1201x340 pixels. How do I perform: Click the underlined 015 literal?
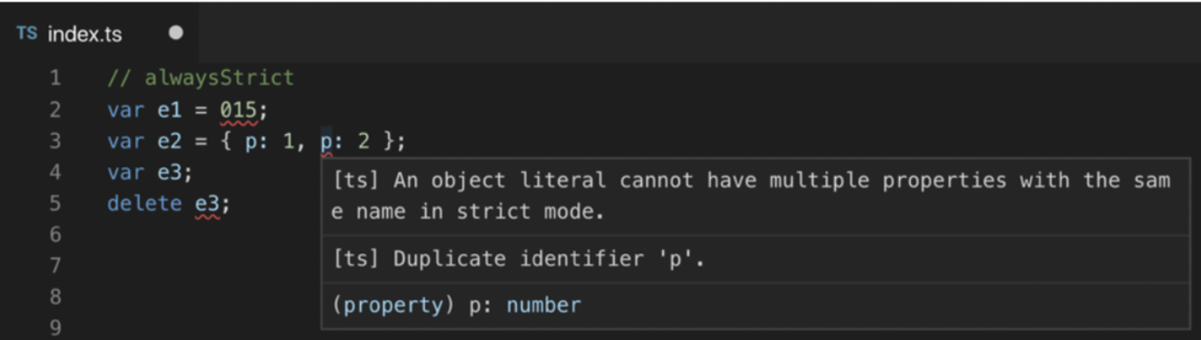click(238, 110)
